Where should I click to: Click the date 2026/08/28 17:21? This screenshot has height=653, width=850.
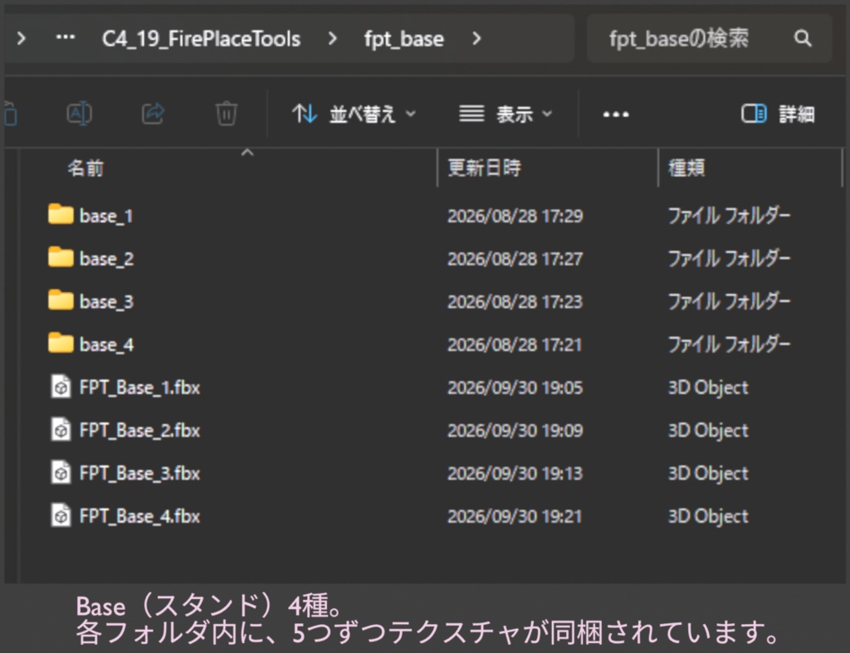[x=515, y=344]
